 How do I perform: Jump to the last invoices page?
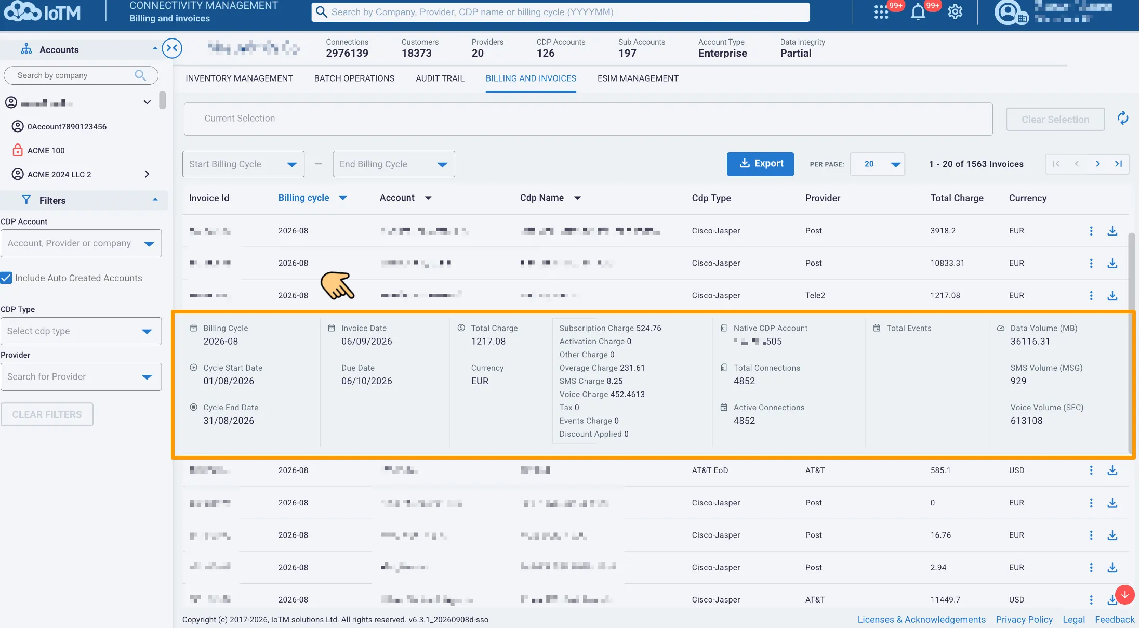1118,164
